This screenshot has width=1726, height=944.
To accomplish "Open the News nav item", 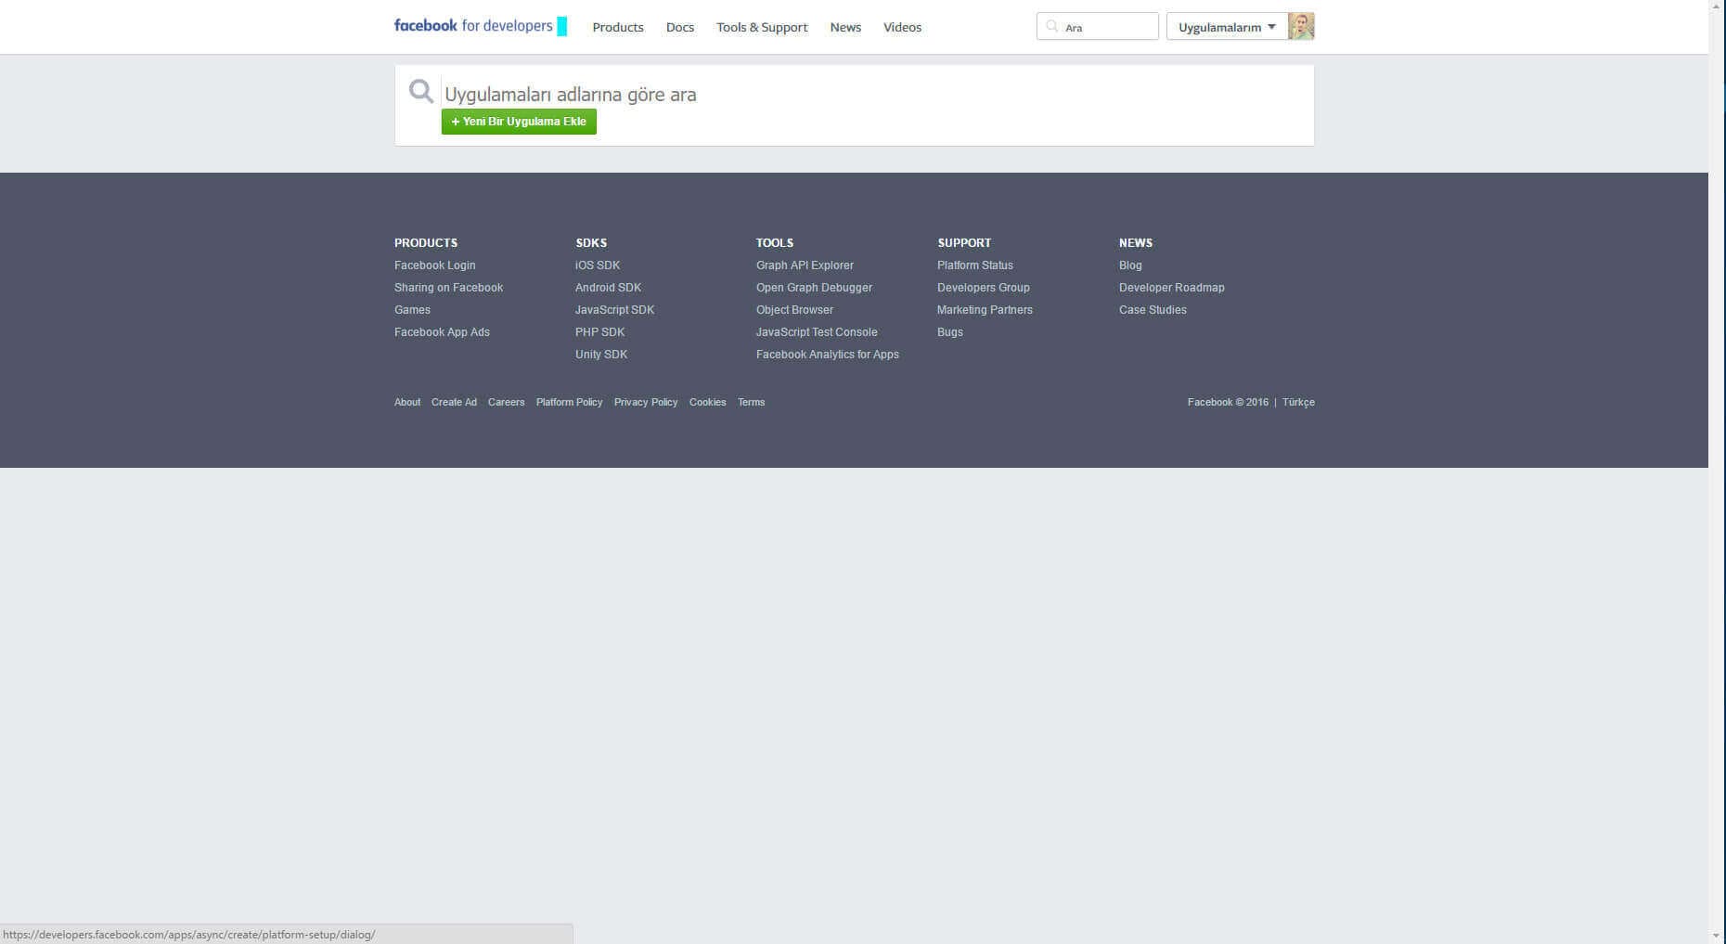I will [845, 27].
